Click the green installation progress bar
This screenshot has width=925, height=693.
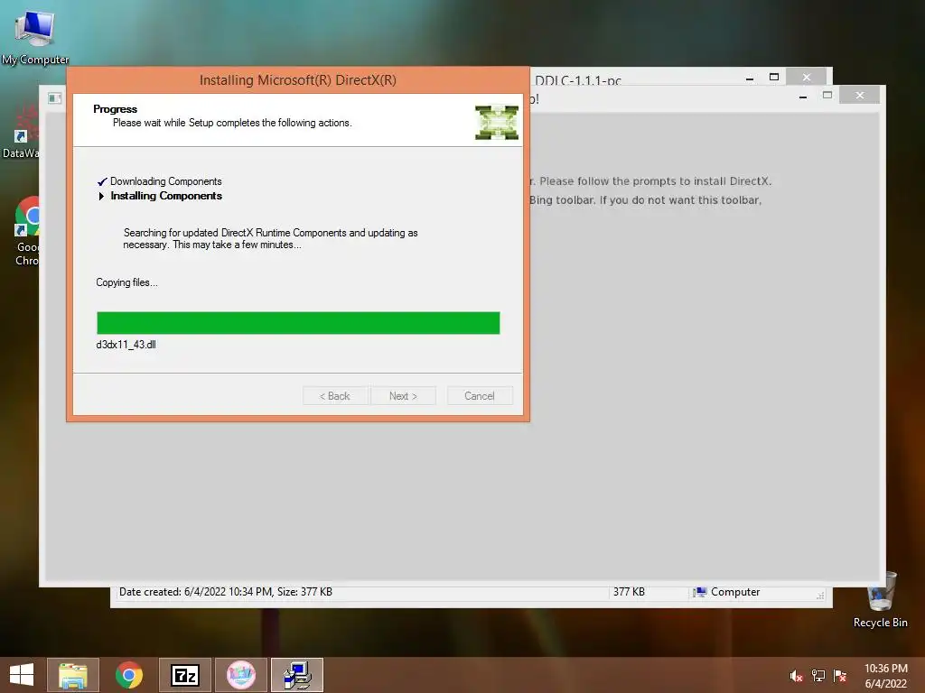(298, 323)
